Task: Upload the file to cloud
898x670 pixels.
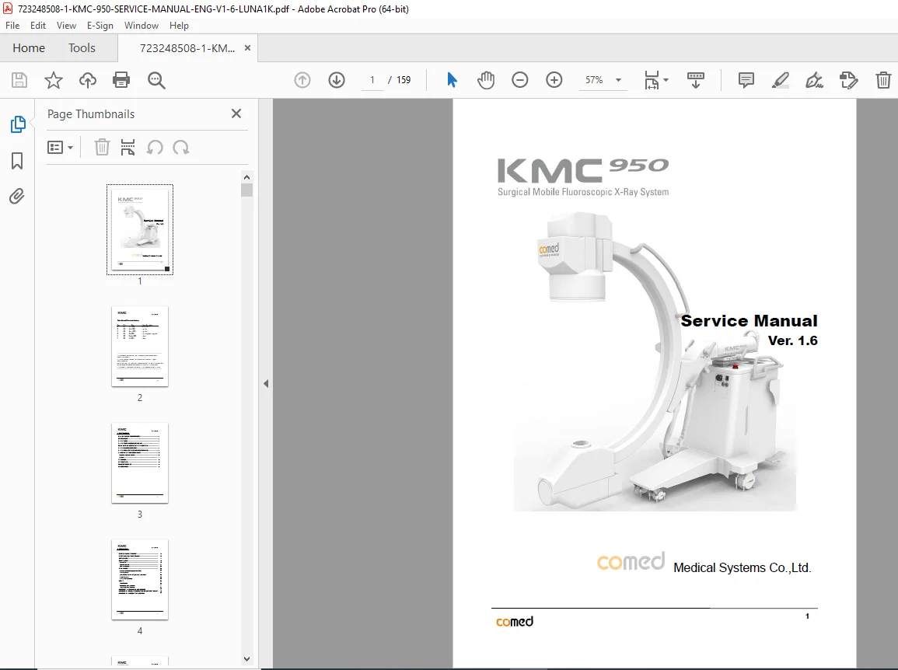Action: tap(88, 80)
